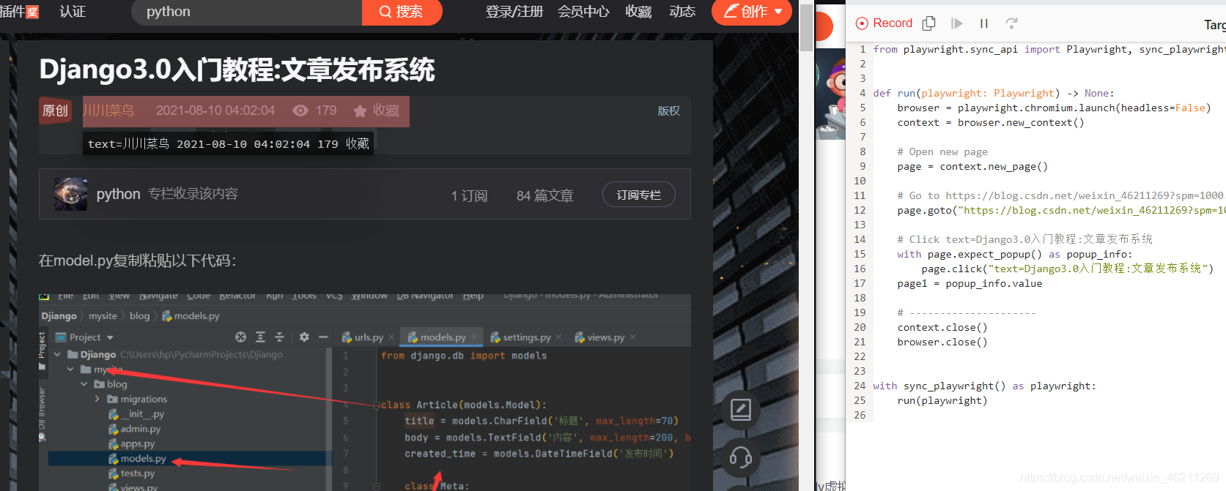1226x491 pixels.
Task: Open 登录/注册 in the CSDN header
Action: pos(514,12)
